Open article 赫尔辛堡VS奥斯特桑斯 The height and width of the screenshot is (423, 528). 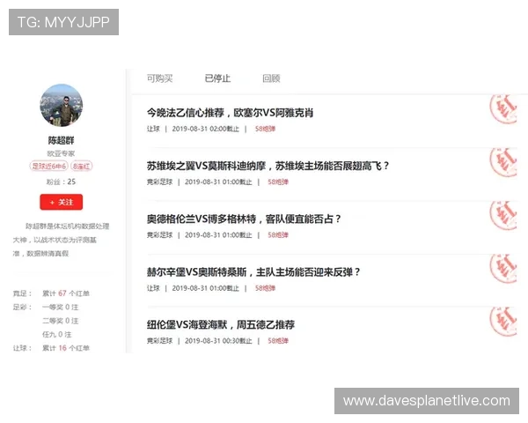point(253,272)
